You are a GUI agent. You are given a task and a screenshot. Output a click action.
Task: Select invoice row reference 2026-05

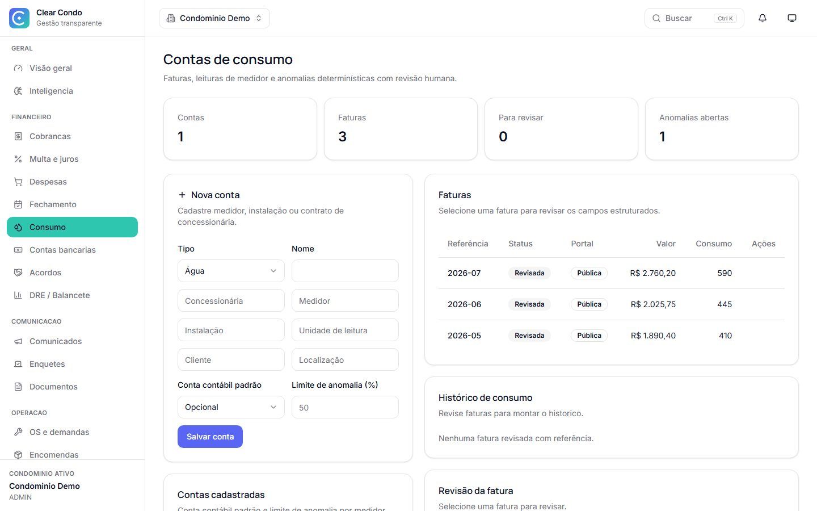(612, 336)
